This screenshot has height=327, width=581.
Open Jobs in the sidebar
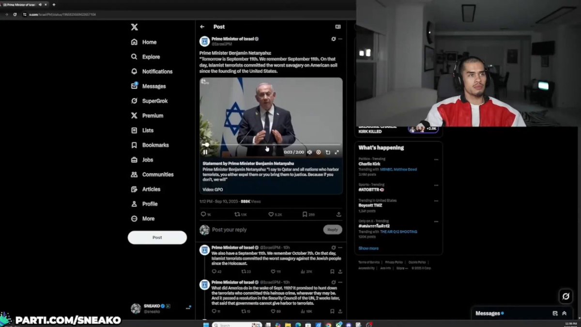coord(142,159)
